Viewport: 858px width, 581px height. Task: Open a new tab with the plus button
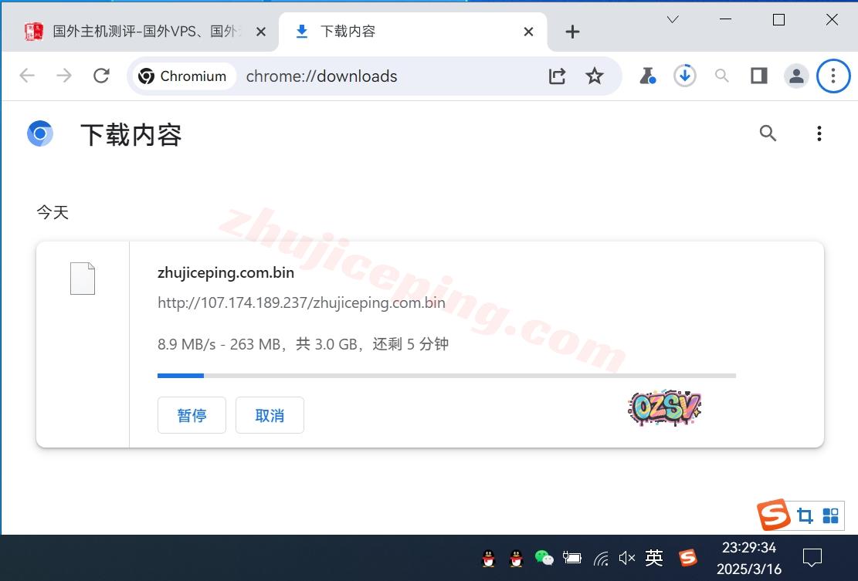(572, 32)
